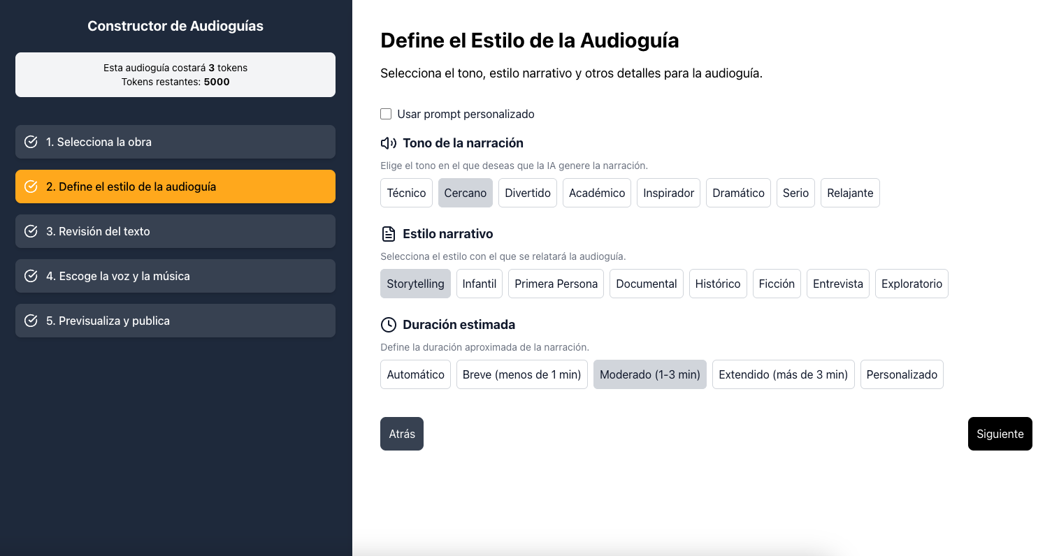
Task: Go to step 4 Escoge la voz y la música
Action: pyautogui.click(x=175, y=276)
